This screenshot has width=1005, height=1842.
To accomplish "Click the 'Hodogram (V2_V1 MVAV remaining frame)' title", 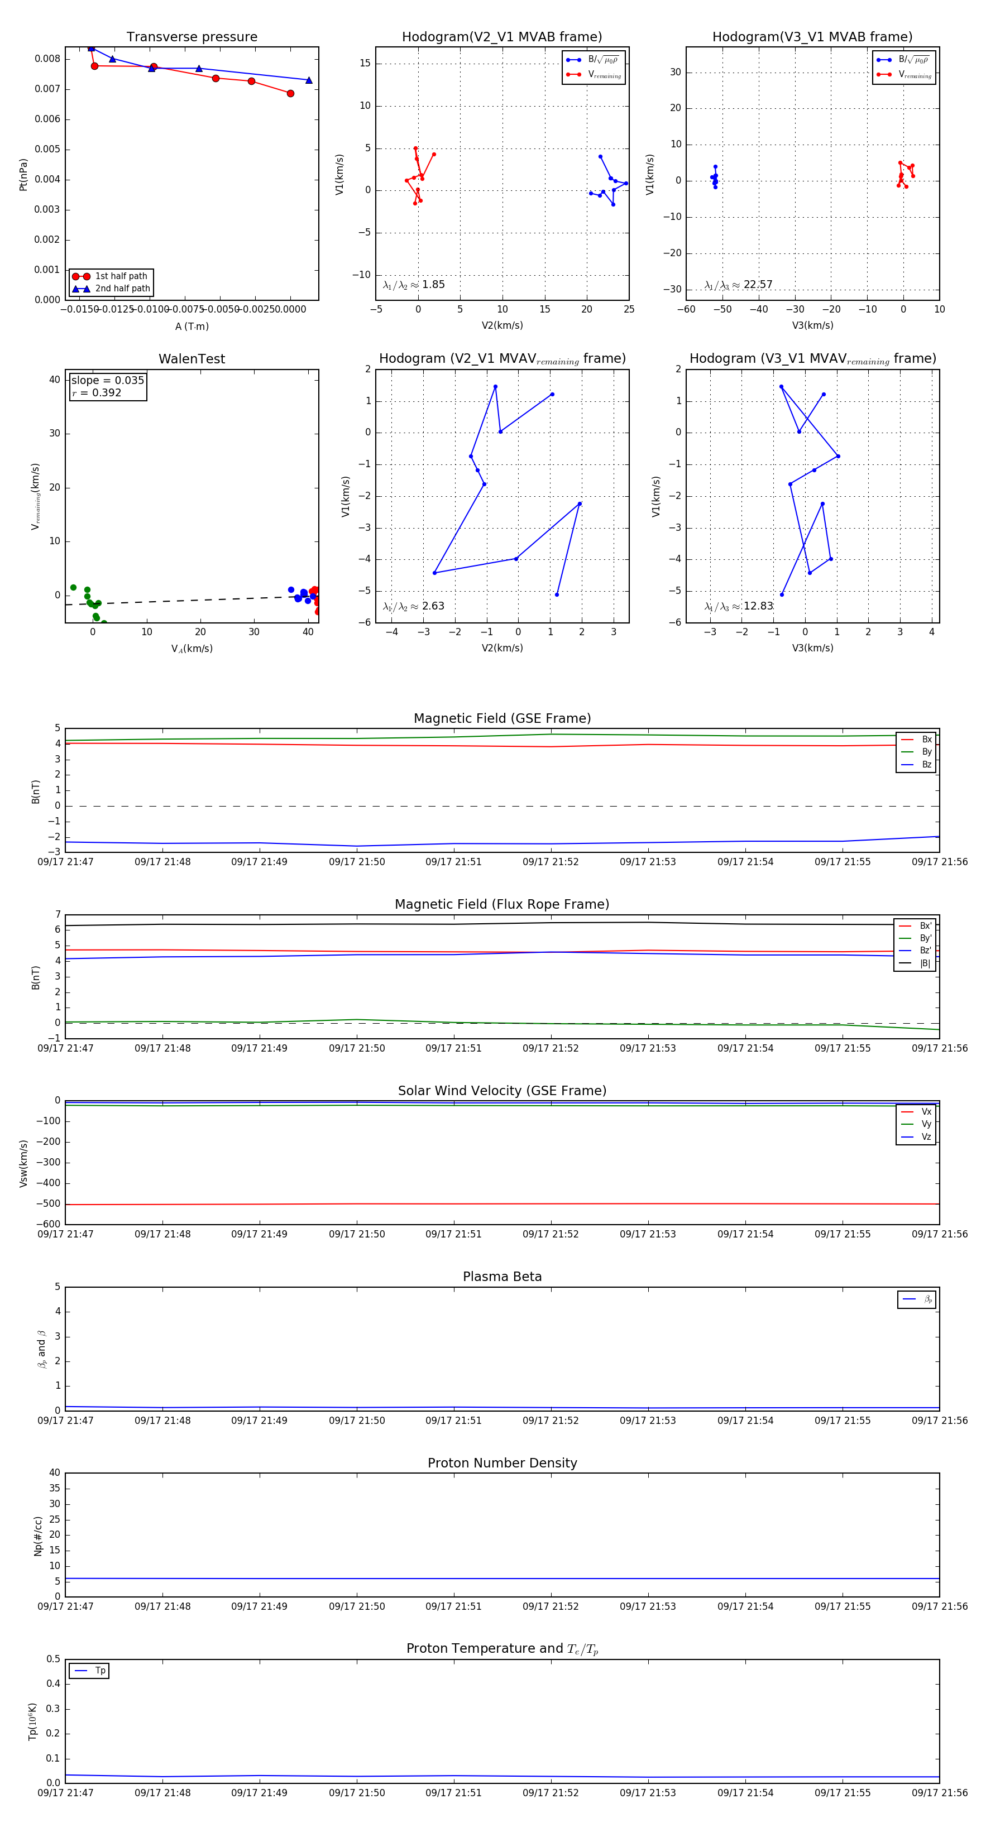I will pyautogui.click(x=502, y=359).
